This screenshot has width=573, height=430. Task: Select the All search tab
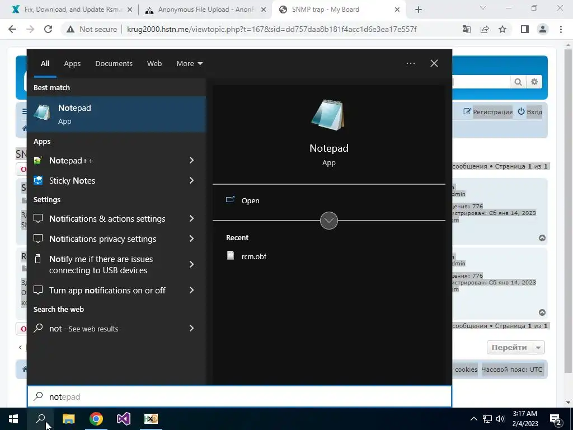point(45,64)
